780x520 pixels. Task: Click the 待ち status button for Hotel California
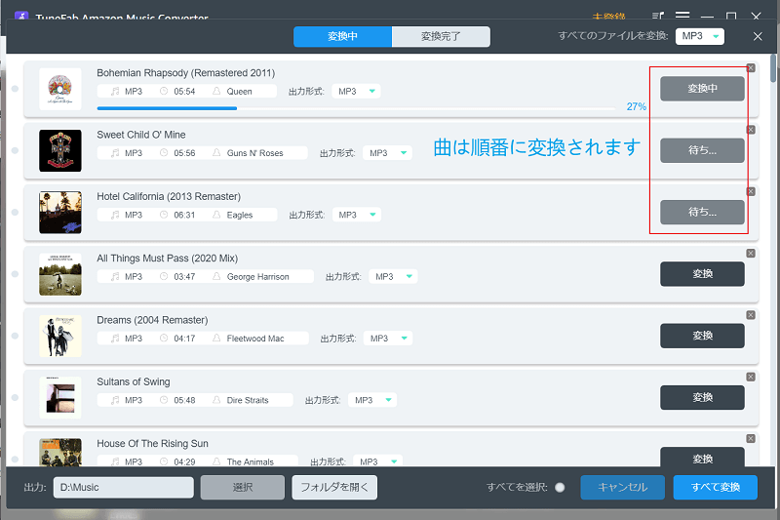(702, 212)
